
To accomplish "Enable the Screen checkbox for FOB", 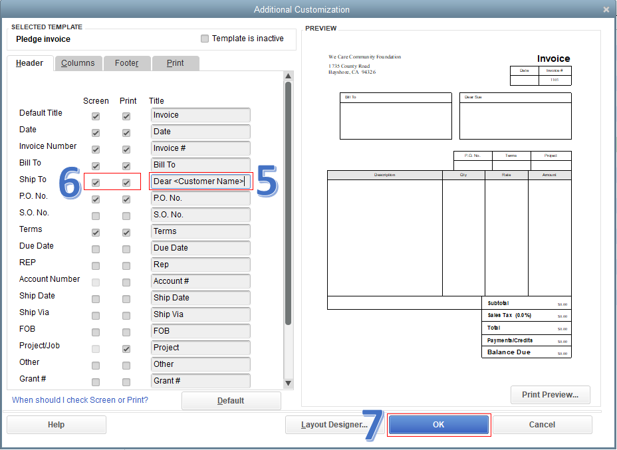I will (96, 332).
